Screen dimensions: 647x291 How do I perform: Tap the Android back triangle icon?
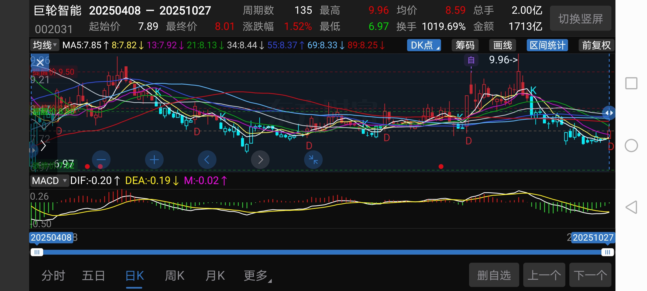pos(631,207)
